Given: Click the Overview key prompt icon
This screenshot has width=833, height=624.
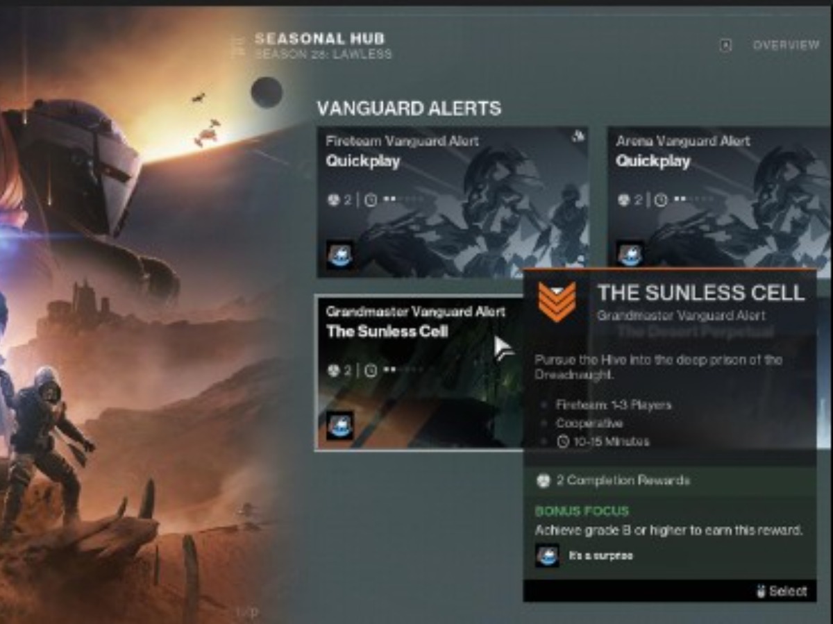Looking at the screenshot, I should [725, 45].
